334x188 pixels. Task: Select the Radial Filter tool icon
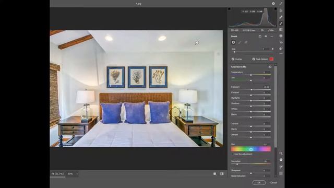(281, 36)
